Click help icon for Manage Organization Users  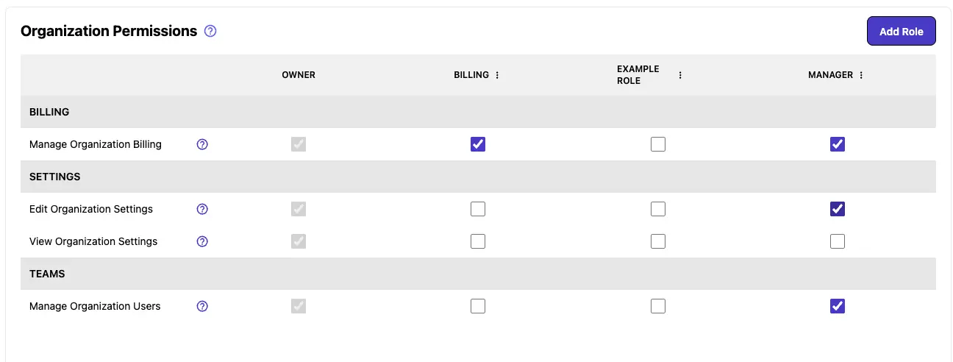pyautogui.click(x=203, y=306)
